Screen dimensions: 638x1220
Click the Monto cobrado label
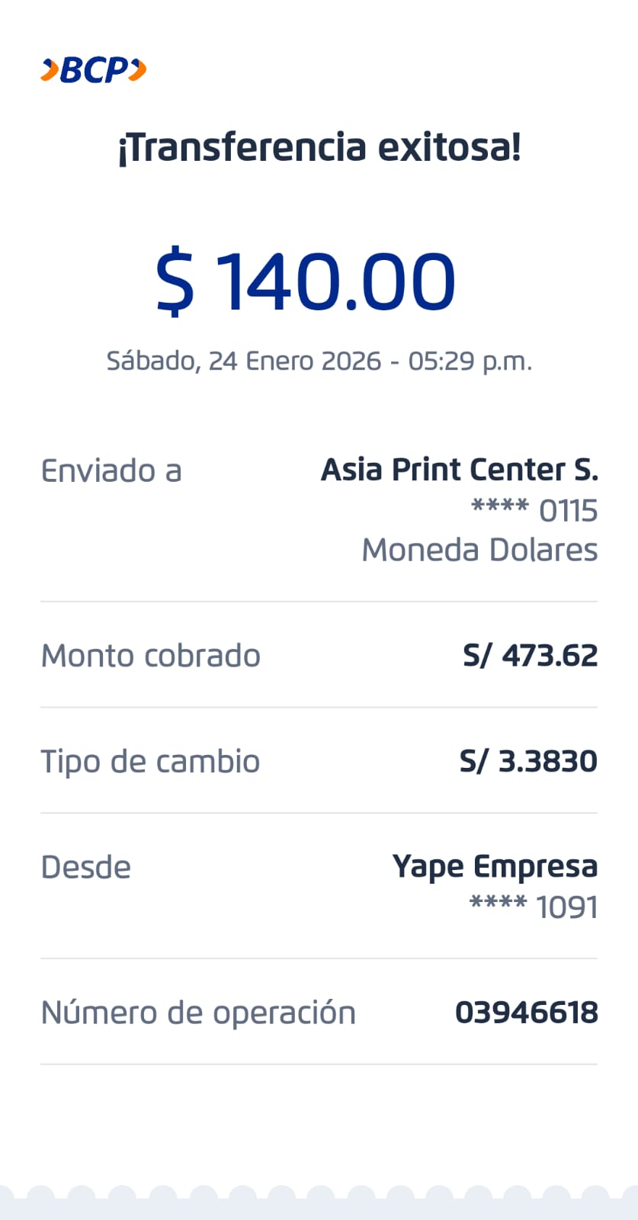151,656
